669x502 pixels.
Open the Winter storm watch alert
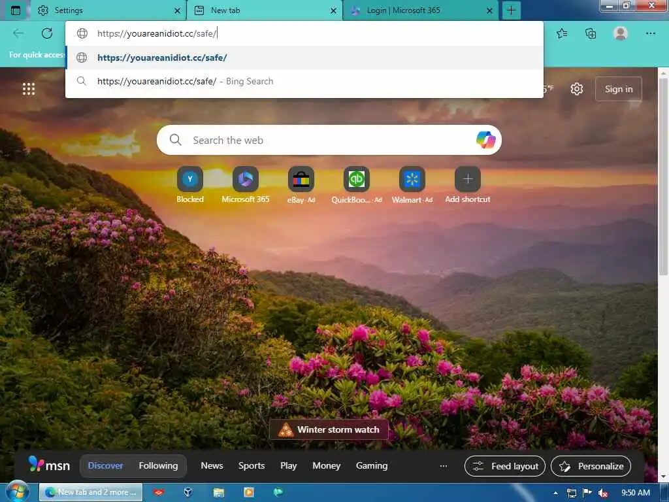click(x=329, y=429)
